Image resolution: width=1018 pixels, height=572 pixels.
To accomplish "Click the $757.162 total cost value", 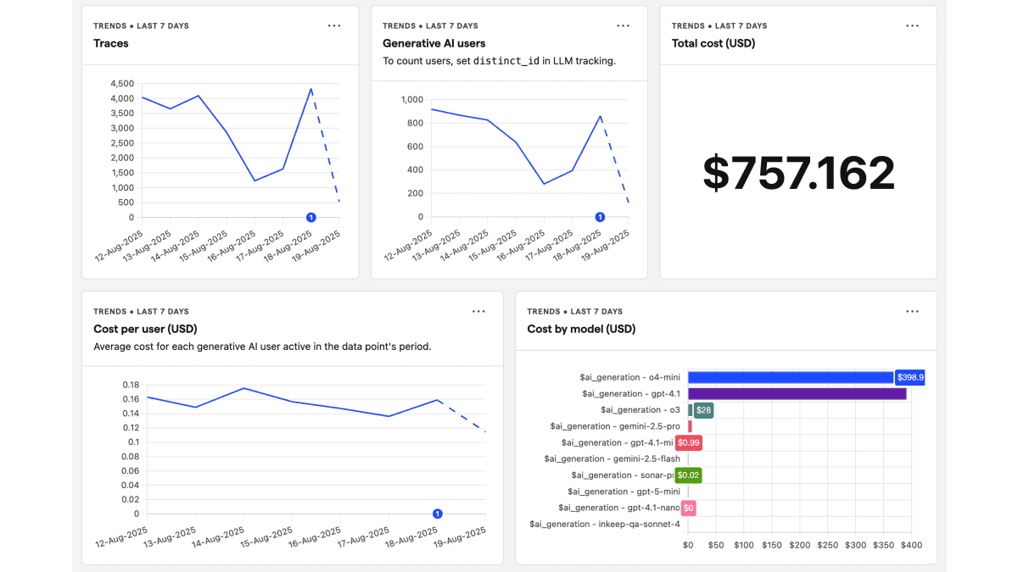I will pyautogui.click(x=799, y=173).
